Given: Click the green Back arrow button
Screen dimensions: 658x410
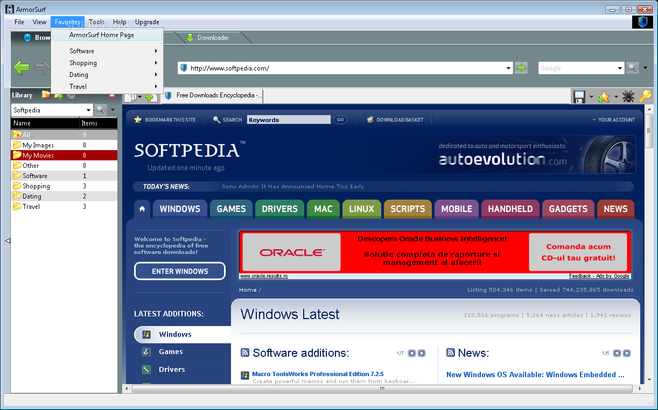Looking at the screenshot, I should 22,68.
